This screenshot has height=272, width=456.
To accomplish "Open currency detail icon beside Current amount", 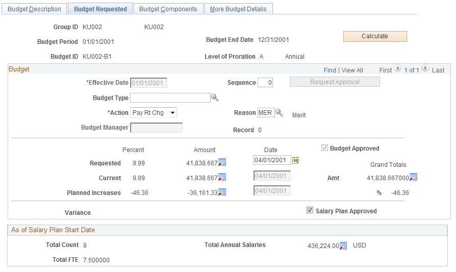I will 222,177.
